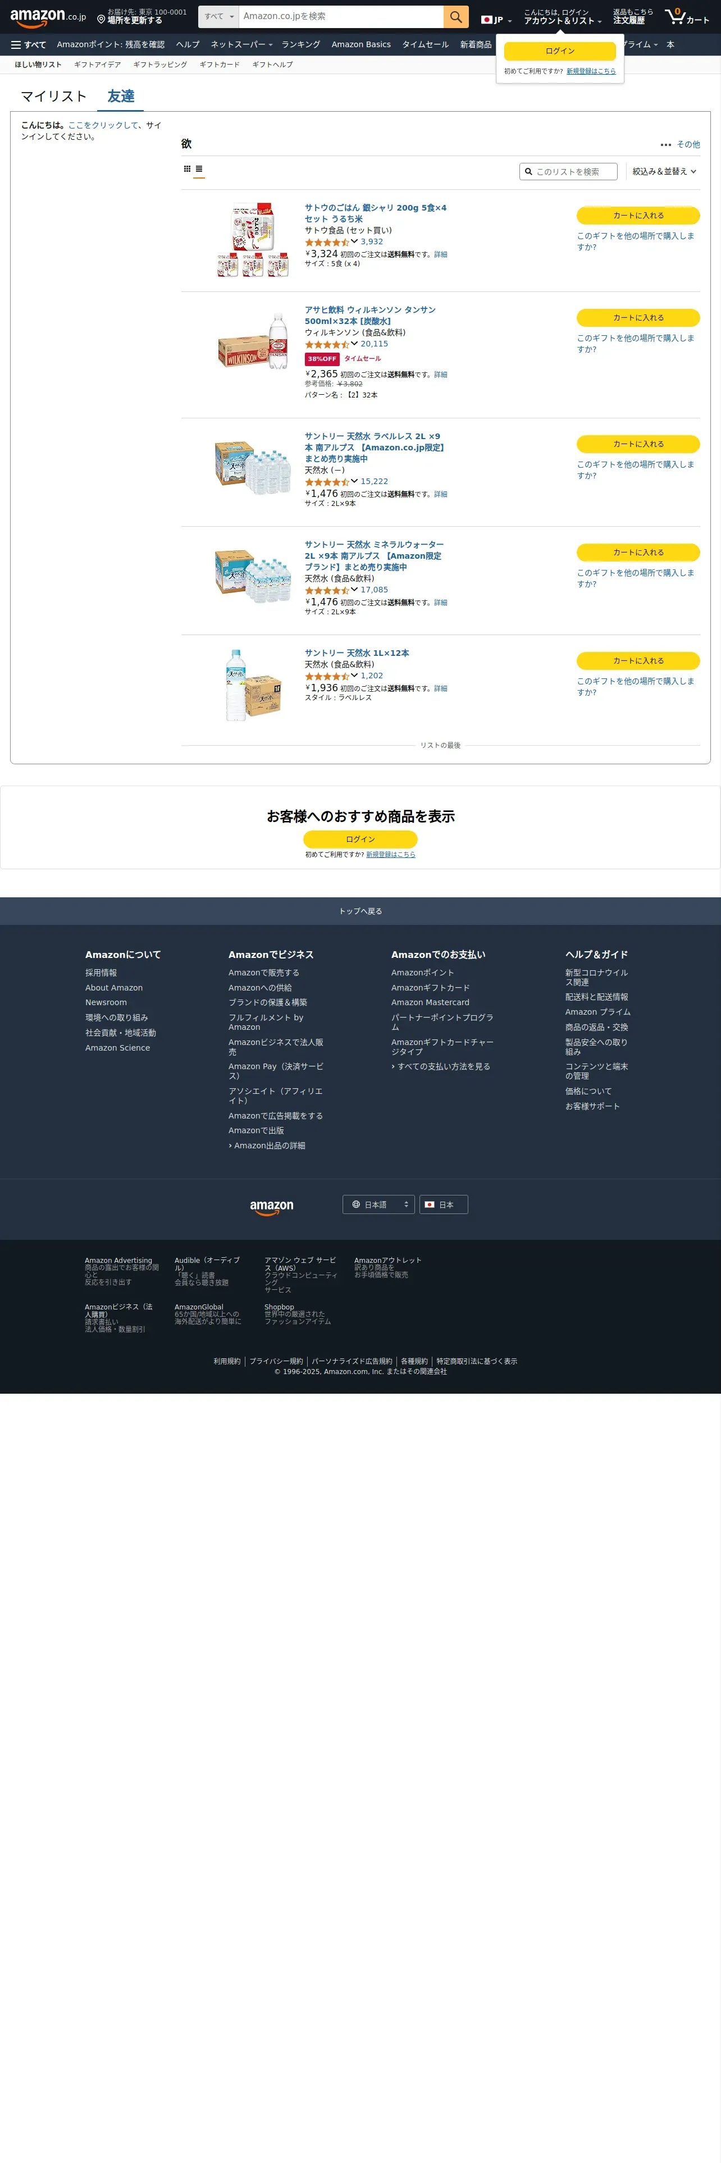
Task: Open ギフトカード in the sub navigation
Action: 219,65
